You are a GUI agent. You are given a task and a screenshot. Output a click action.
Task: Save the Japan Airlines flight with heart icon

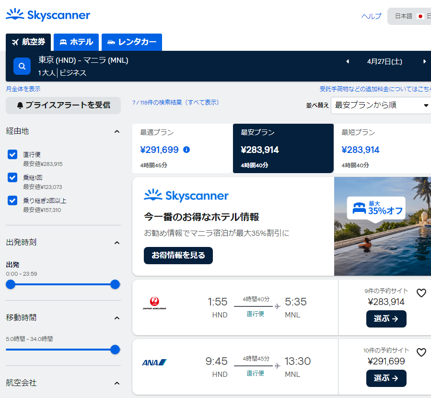click(x=421, y=293)
